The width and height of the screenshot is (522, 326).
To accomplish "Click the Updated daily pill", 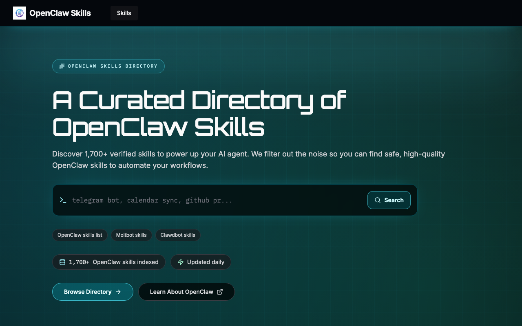I will click(x=201, y=262).
